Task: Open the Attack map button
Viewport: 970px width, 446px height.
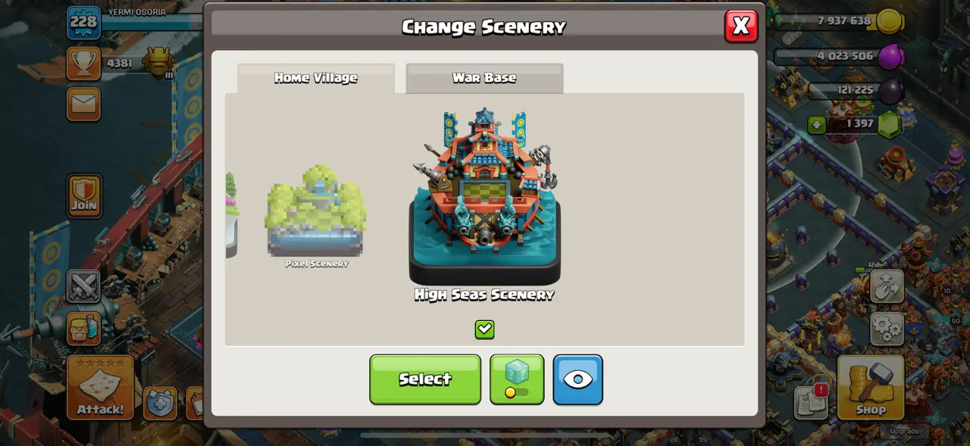Action: pyautogui.click(x=100, y=387)
